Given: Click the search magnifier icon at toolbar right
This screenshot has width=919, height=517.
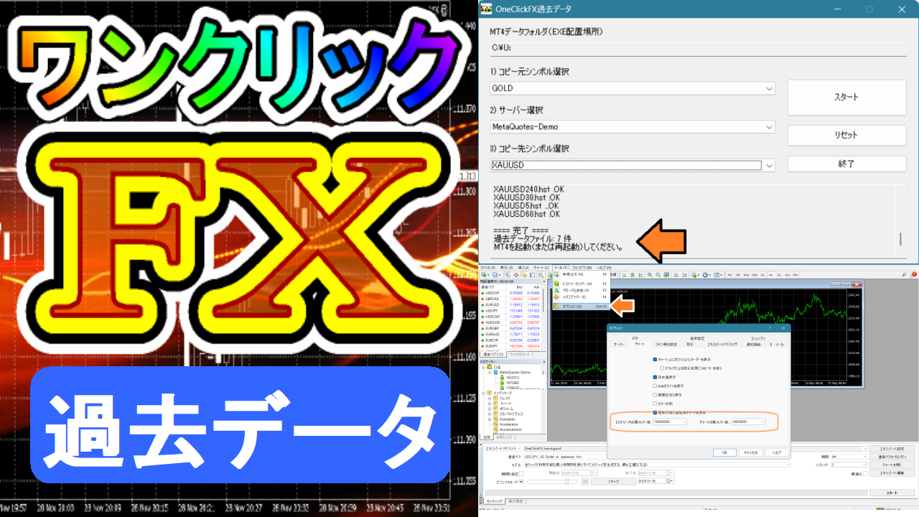Looking at the screenshot, I should click(x=903, y=274).
